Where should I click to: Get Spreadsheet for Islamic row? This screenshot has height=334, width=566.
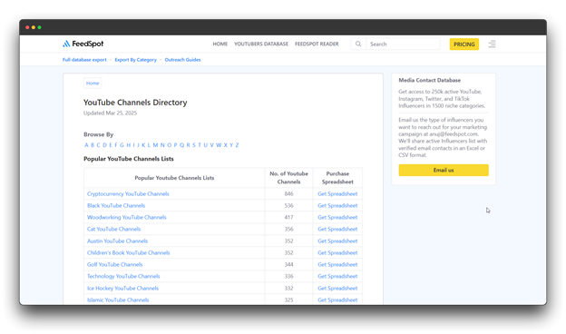point(337,300)
